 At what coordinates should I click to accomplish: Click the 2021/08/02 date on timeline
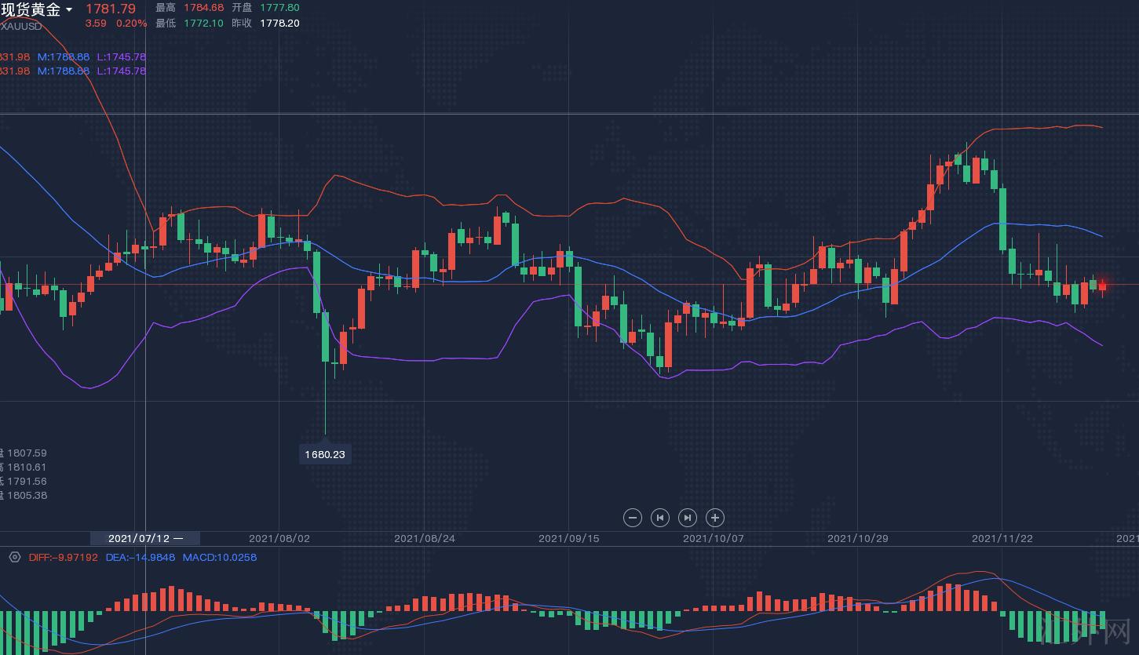tap(279, 538)
